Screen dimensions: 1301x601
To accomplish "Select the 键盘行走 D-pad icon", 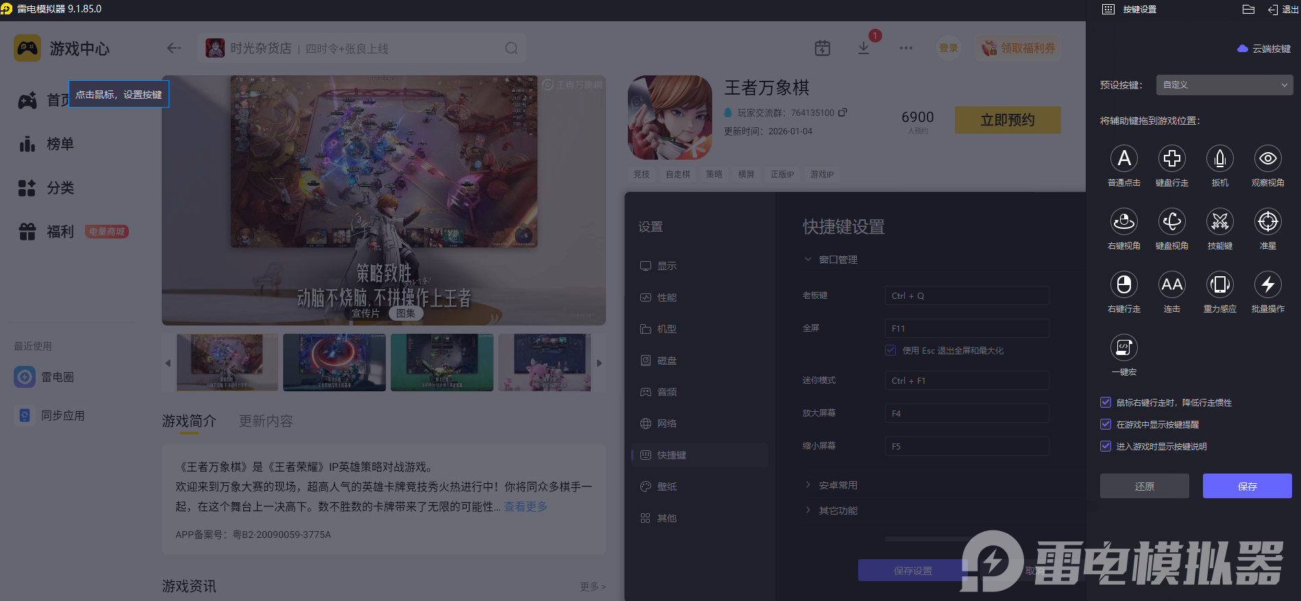I will click(x=1171, y=159).
